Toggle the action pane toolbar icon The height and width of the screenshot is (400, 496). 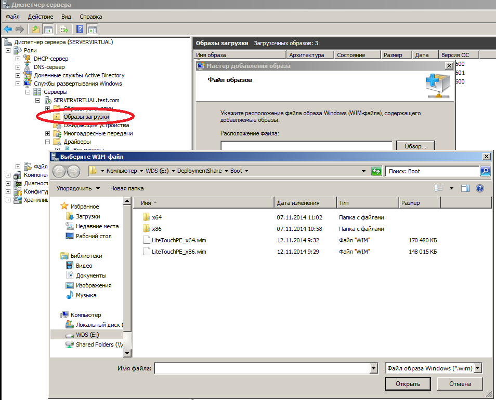[x=93, y=30]
